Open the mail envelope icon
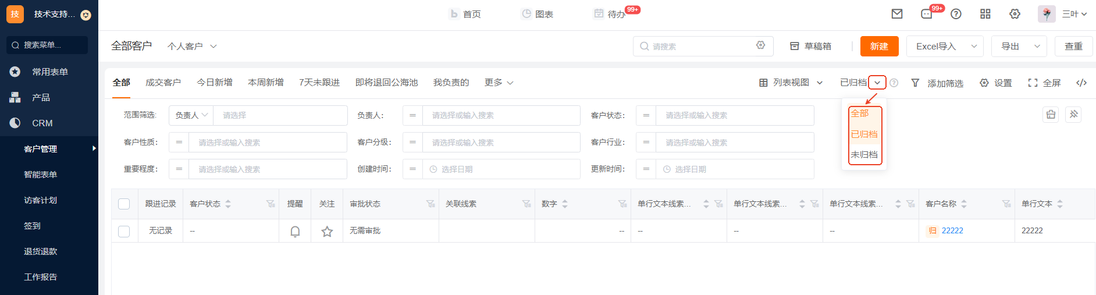The height and width of the screenshot is (295, 1096). (x=897, y=14)
